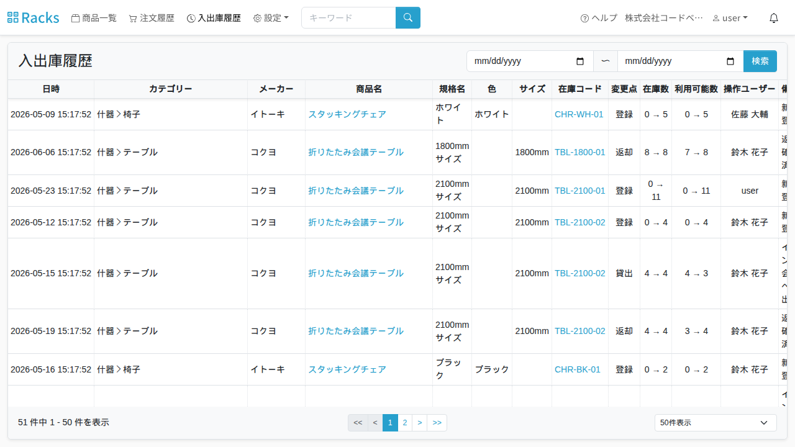Viewport: 795px width, 447px height.
Task: Go to page 2 of results
Action: point(405,423)
